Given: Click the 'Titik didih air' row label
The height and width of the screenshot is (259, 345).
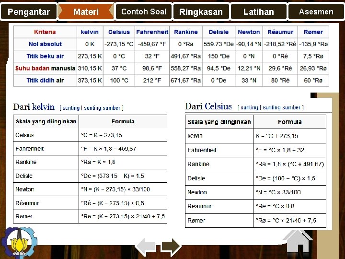Looking at the screenshot, I should (45, 81).
